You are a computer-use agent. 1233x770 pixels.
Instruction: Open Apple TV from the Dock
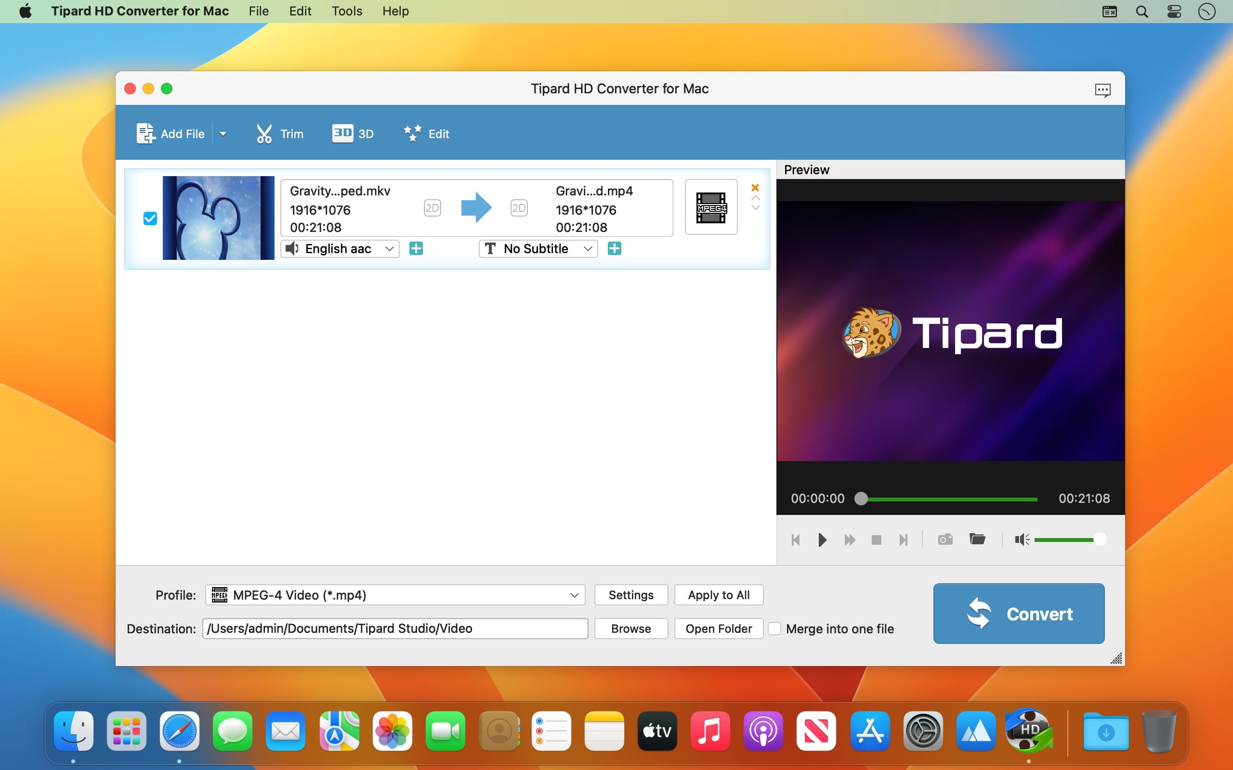657,731
